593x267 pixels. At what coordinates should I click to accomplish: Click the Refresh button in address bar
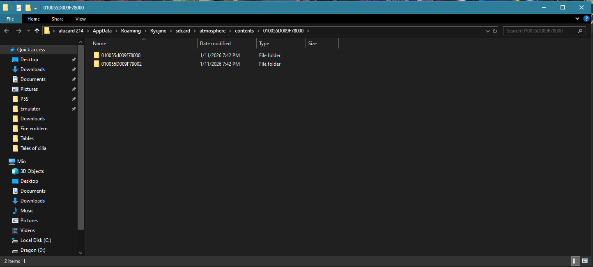(x=495, y=31)
